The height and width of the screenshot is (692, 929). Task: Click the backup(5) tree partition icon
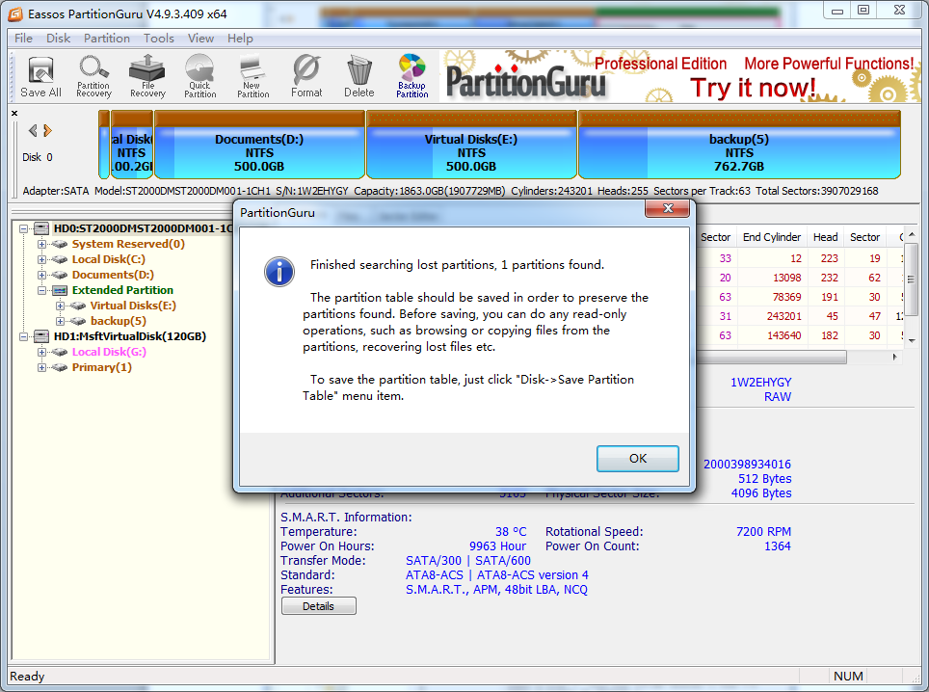point(78,321)
